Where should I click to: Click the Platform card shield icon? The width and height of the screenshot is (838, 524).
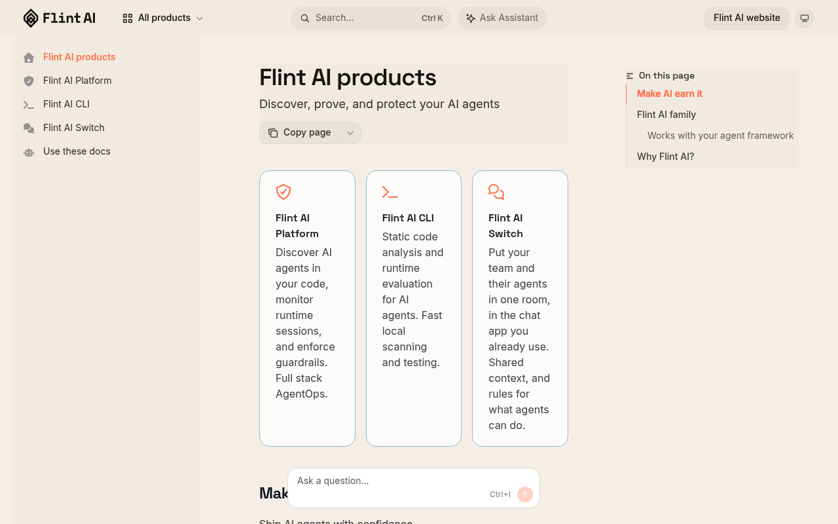[283, 192]
